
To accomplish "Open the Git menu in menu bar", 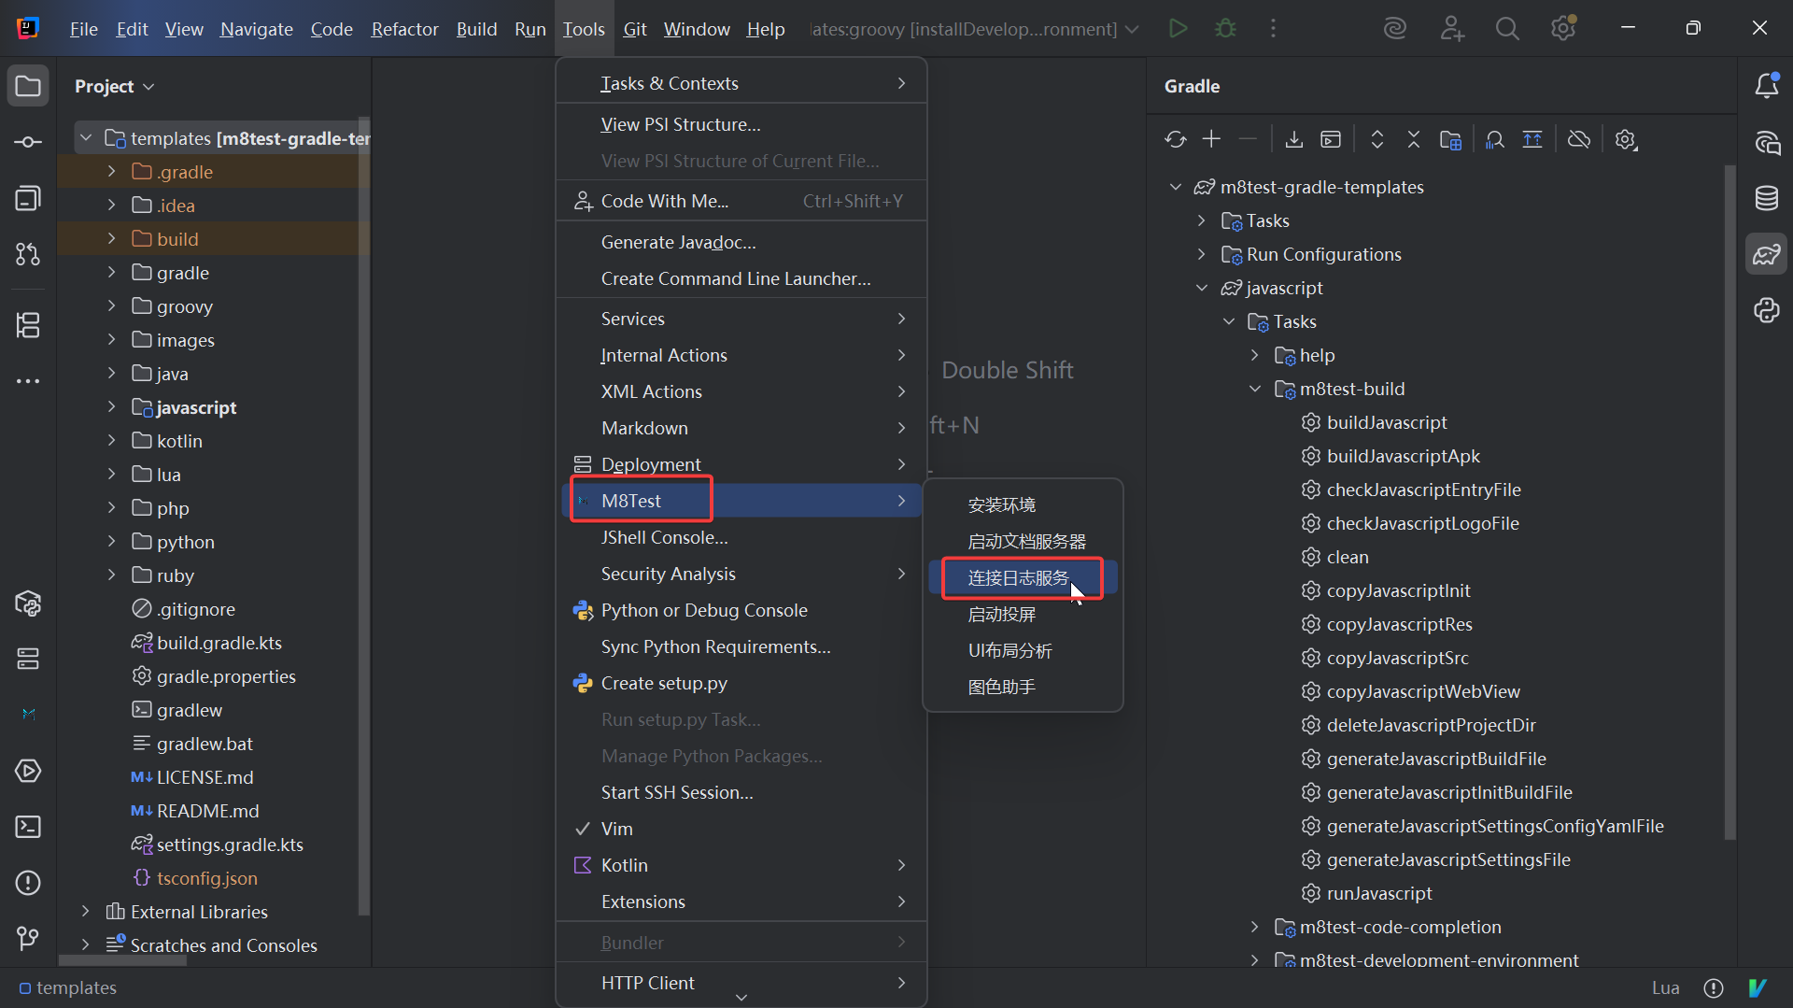I will pyautogui.click(x=634, y=29).
